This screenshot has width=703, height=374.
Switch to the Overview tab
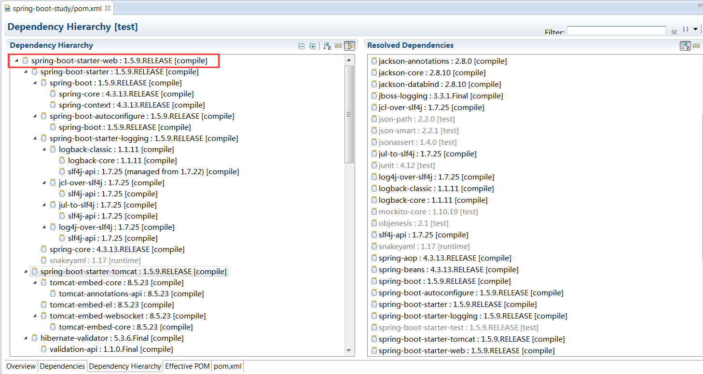coord(21,366)
